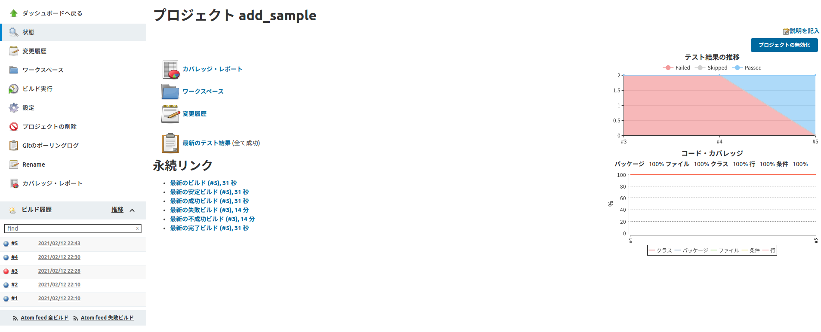Click inside the find input box
821x332 pixels.
69,228
